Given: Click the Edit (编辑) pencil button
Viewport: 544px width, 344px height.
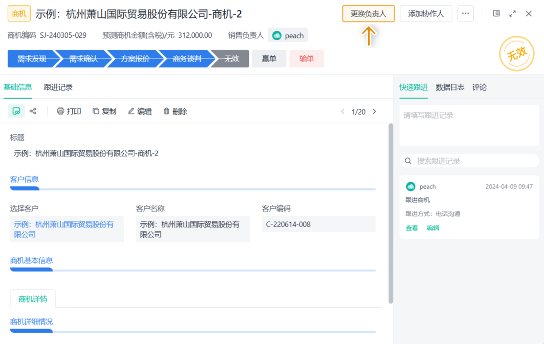Looking at the screenshot, I should pos(140,111).
